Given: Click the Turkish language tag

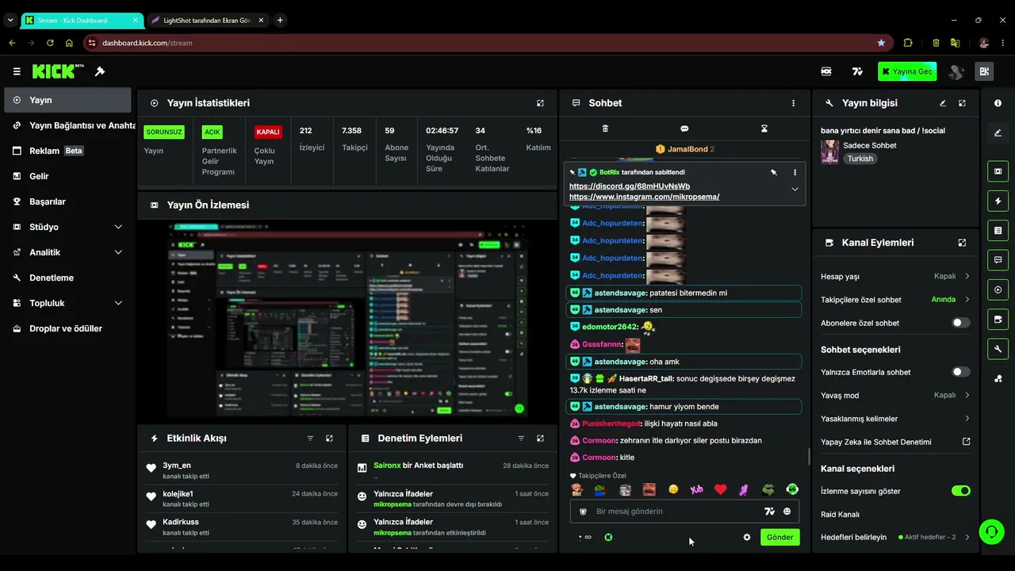Looking at the screenshot, I should (x=860, y=159).
